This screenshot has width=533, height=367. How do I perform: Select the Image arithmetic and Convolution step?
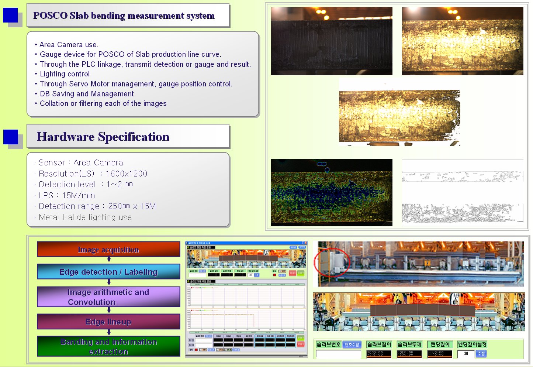point(108,297)
